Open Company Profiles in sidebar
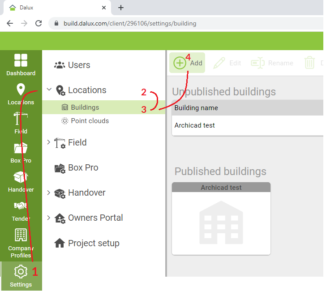The width and height of the screenshot is (326, 291). [21, 243]
